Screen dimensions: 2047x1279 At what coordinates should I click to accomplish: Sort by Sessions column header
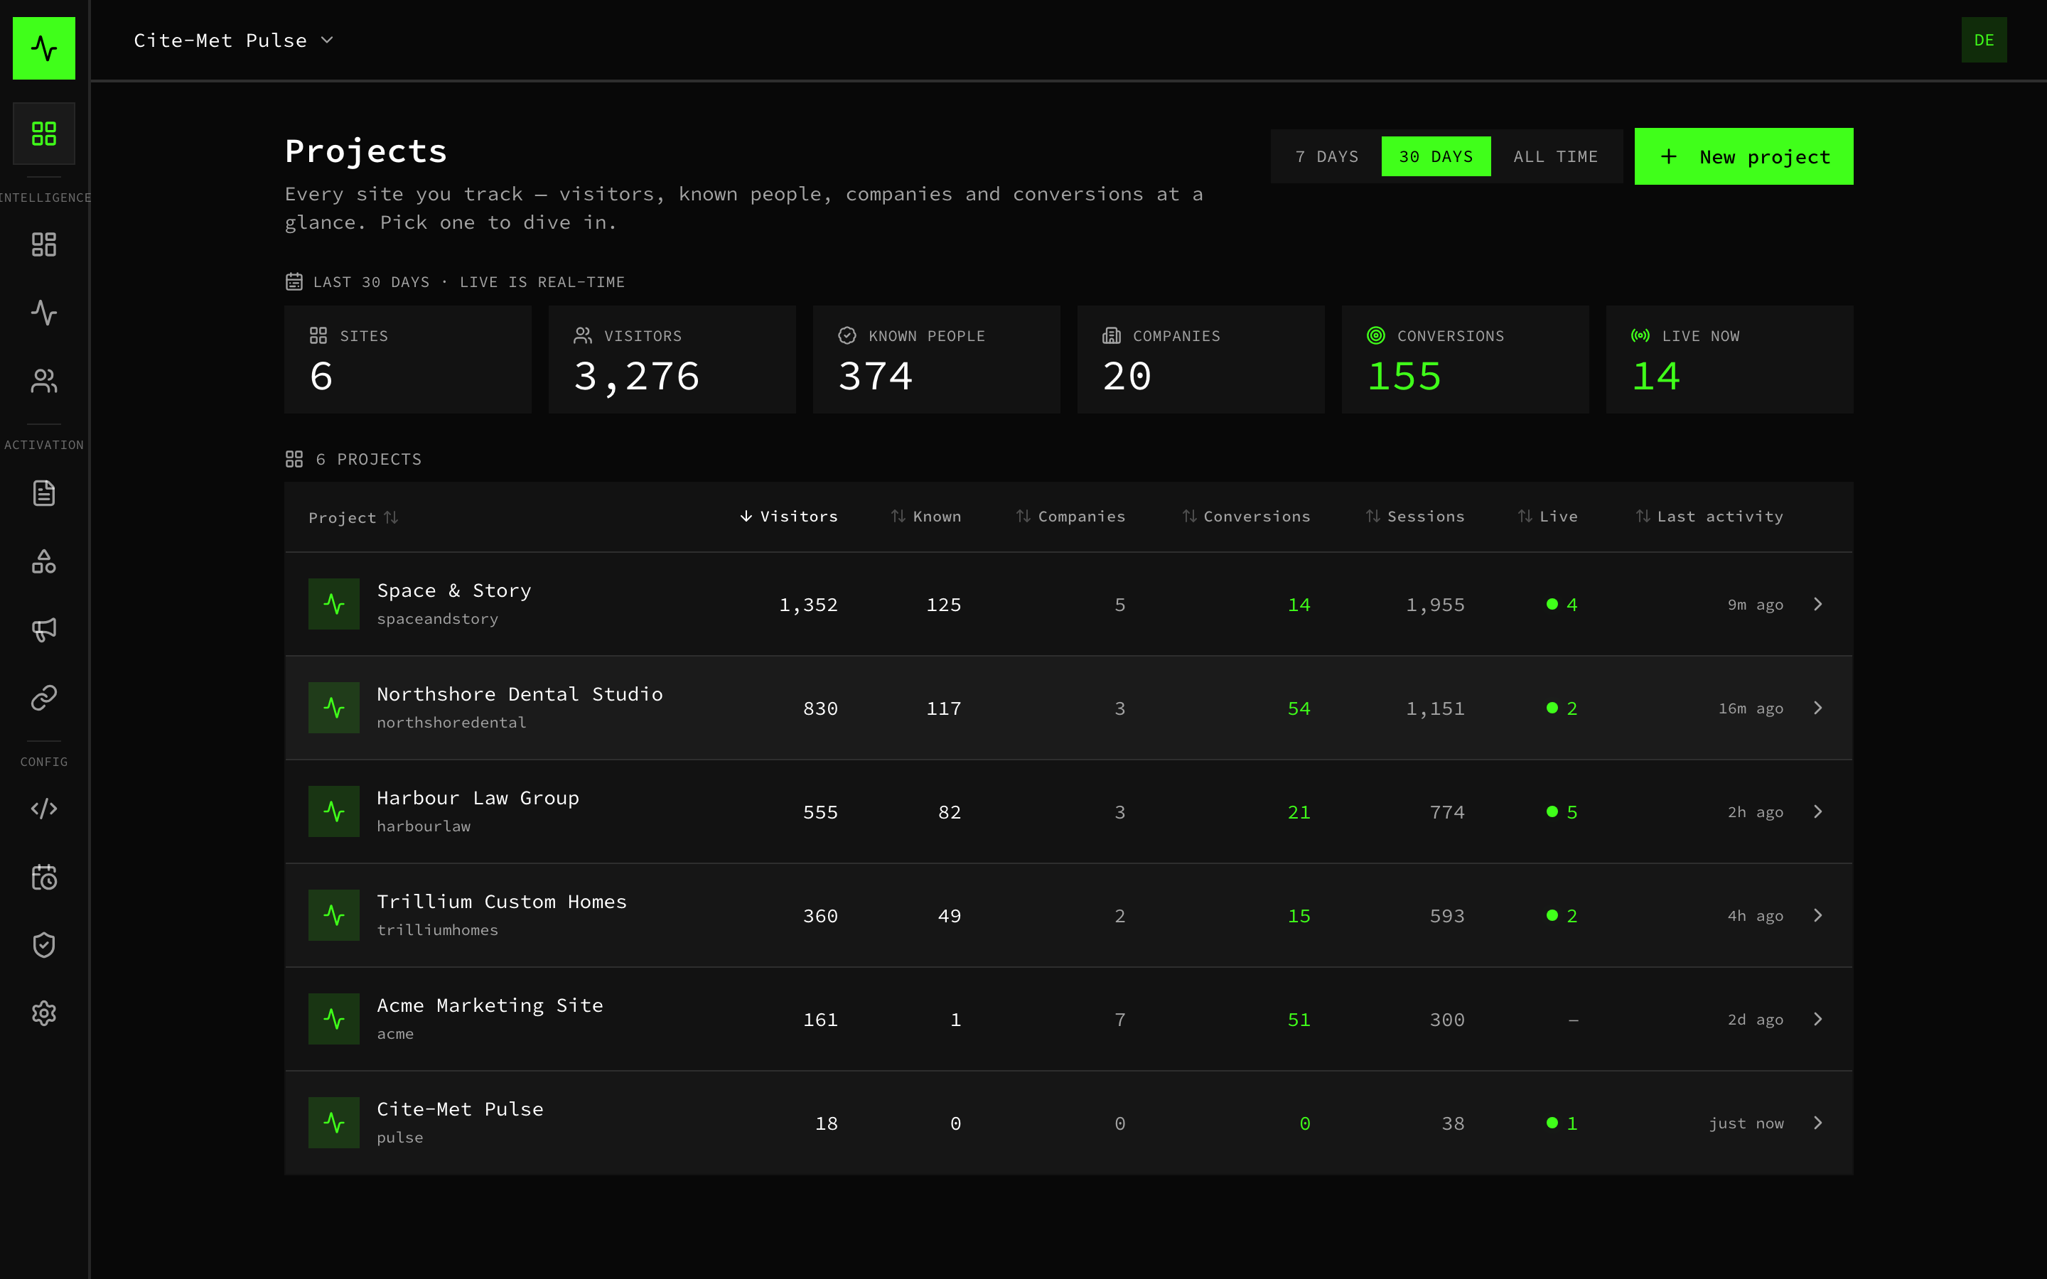1414,516
